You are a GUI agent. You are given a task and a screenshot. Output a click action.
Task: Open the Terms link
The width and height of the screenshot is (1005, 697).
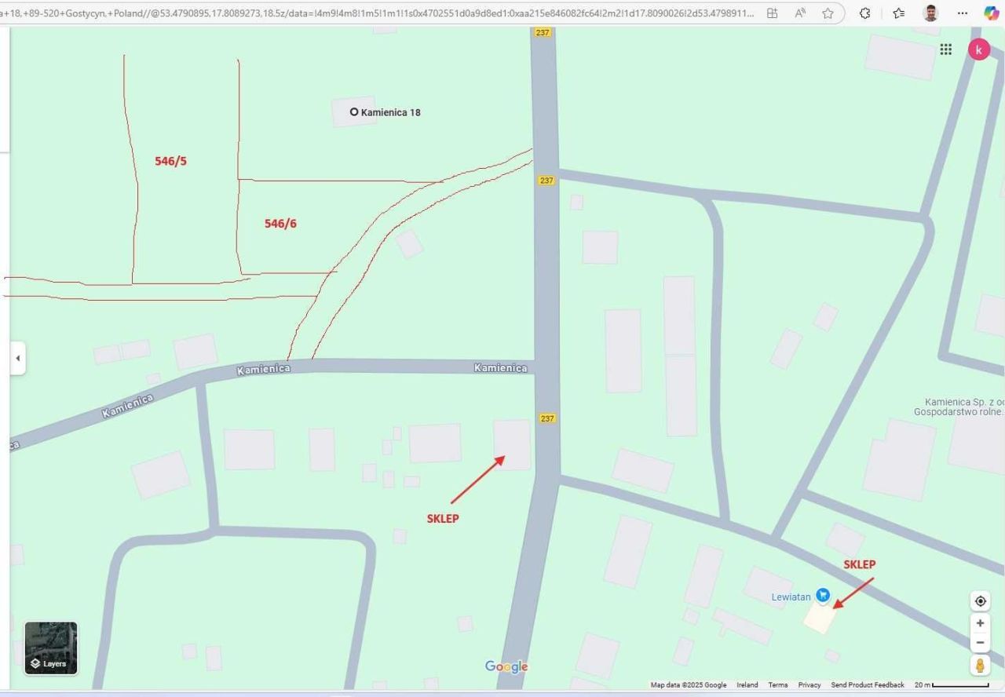click(x=777, y=685)
